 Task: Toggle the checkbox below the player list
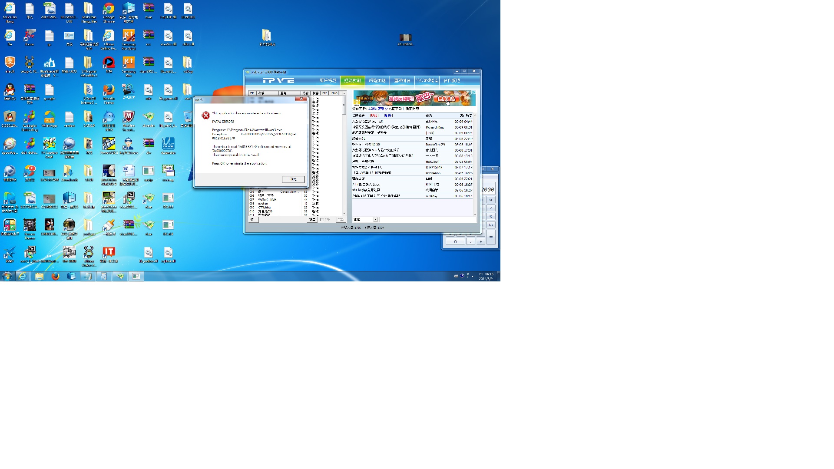click(x=322, y=220)
